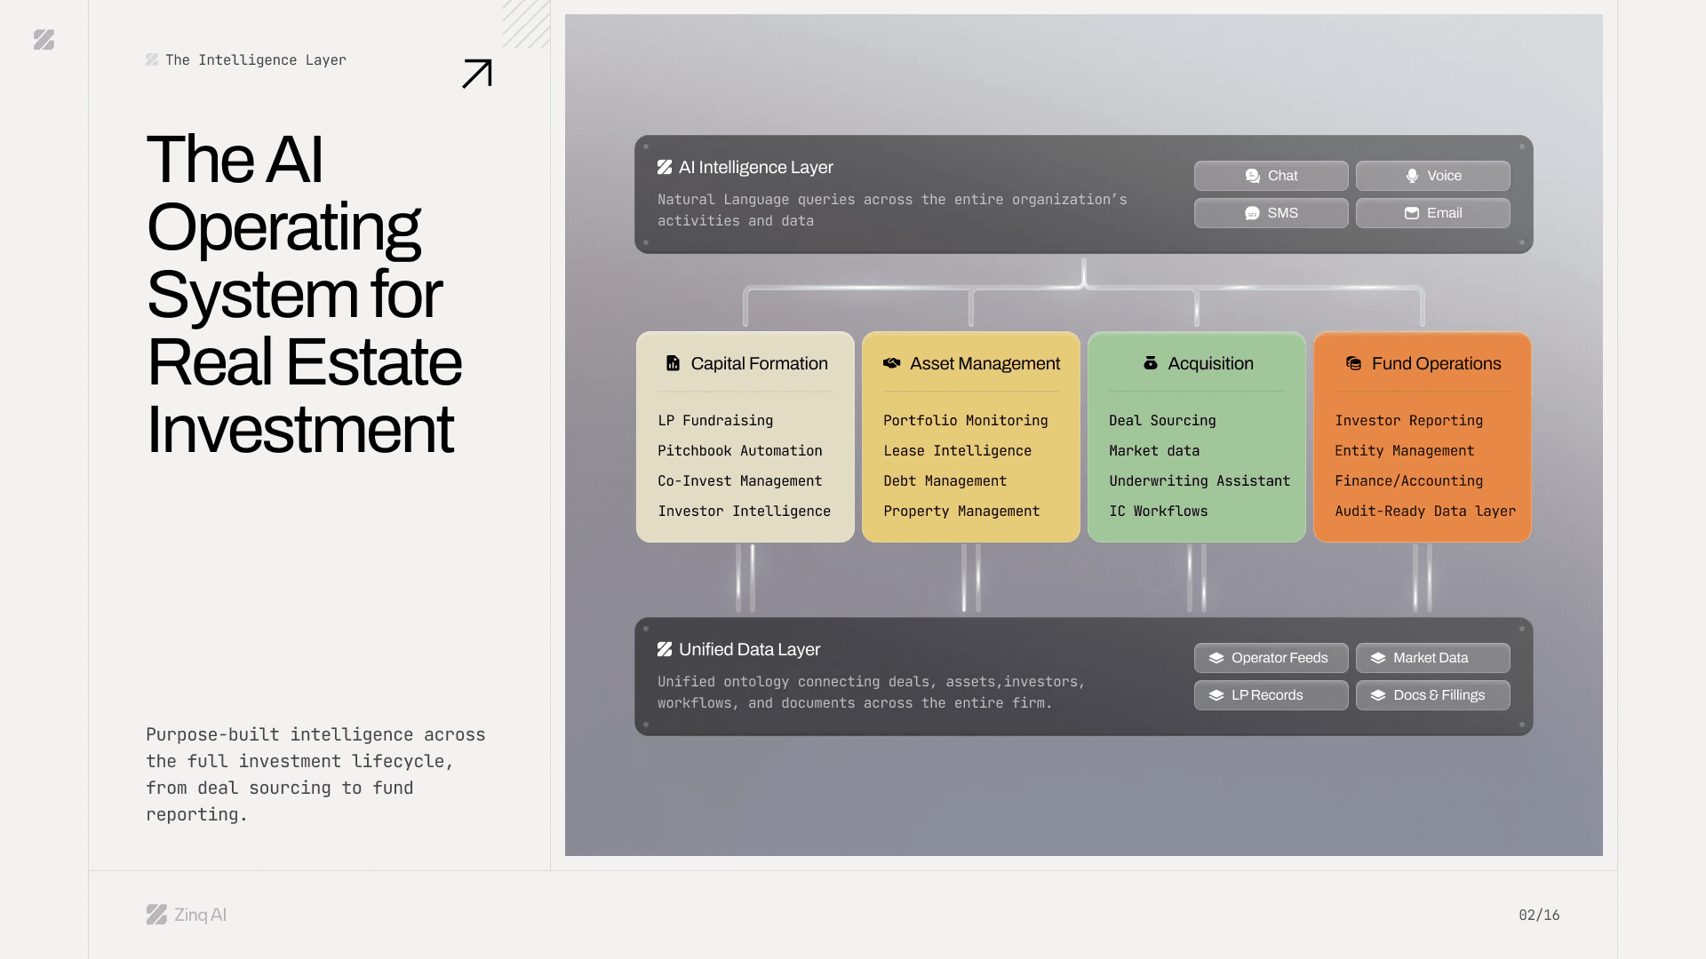This screenshot has width=1706, height=959.
Task: Click Lease Intelligence text
Action: click(x=958, y=451)
